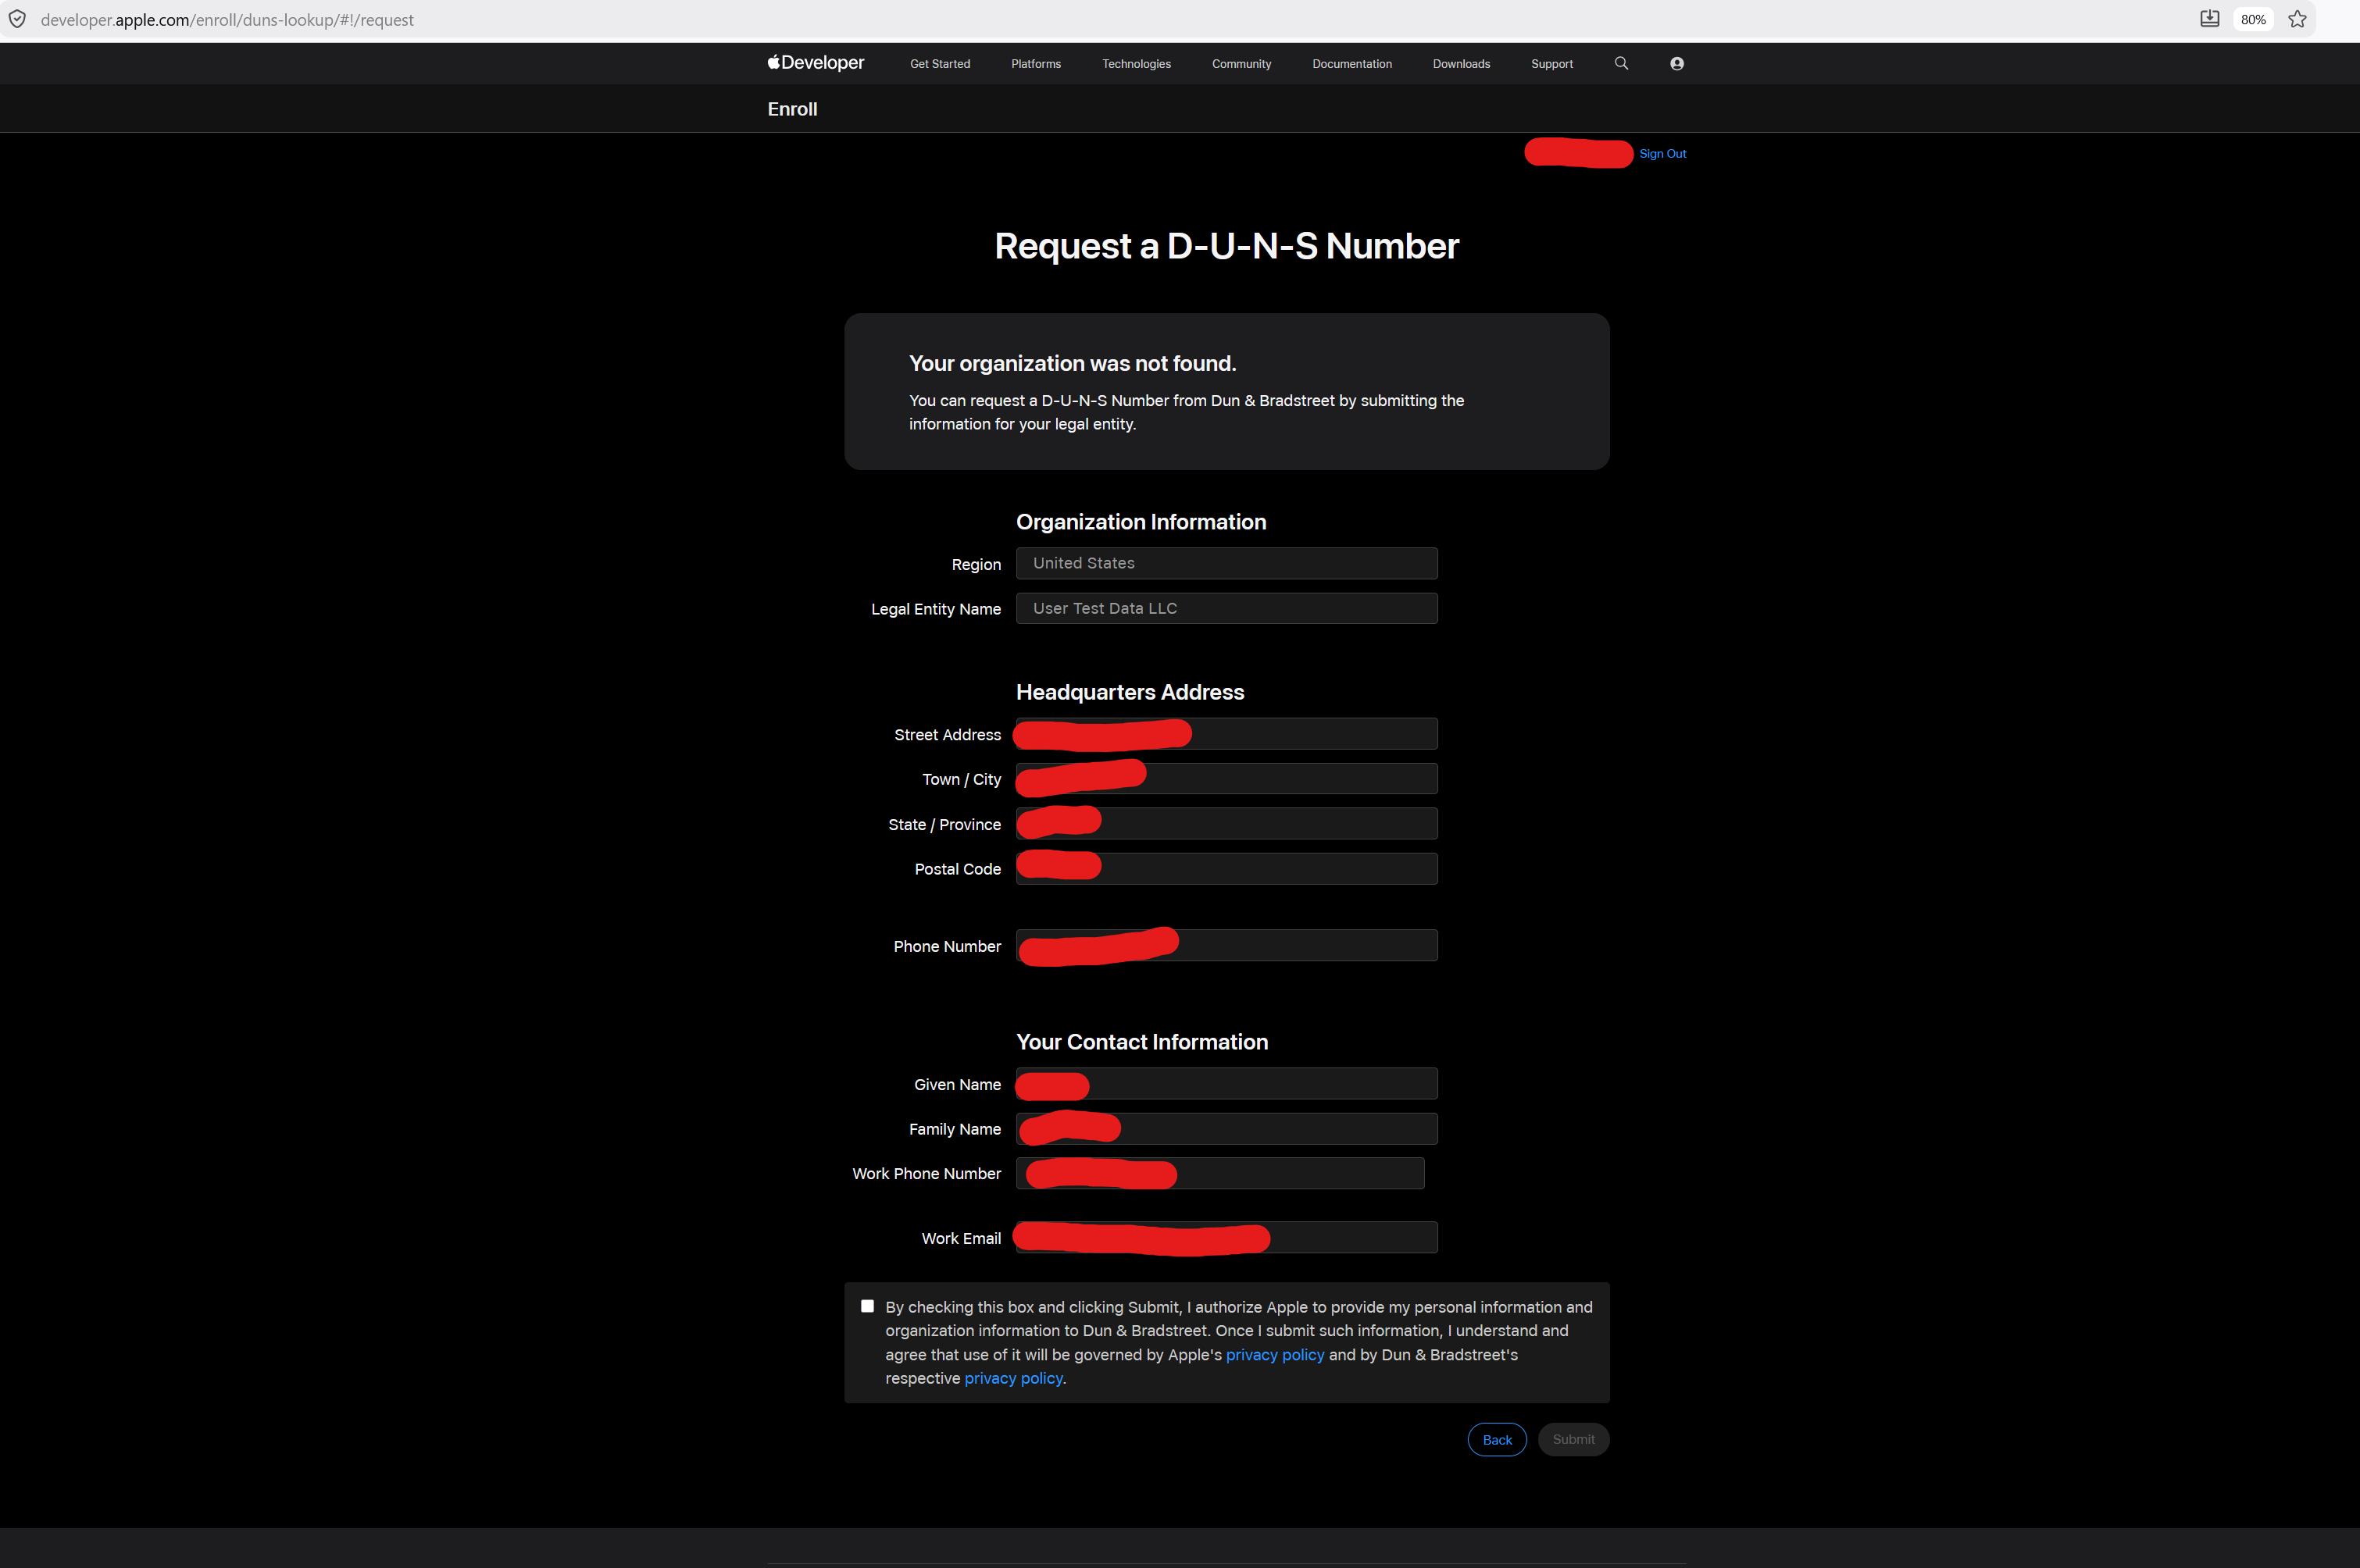Click the Work Phone Number field
The height and width of the screenshot is (1568, 2360).
coord(1219,1174)
